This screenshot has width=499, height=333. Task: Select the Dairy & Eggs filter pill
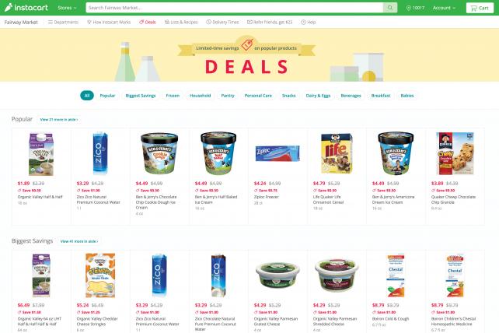[318, 96]
